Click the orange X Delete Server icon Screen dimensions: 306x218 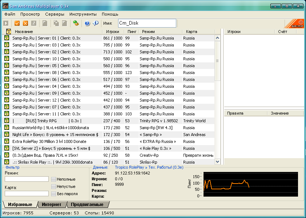pyautogui.click(x=25, y=23)
